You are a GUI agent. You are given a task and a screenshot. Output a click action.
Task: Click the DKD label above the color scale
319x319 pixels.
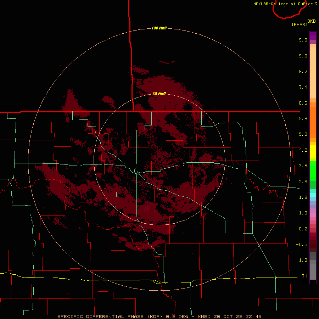point(312,21)
